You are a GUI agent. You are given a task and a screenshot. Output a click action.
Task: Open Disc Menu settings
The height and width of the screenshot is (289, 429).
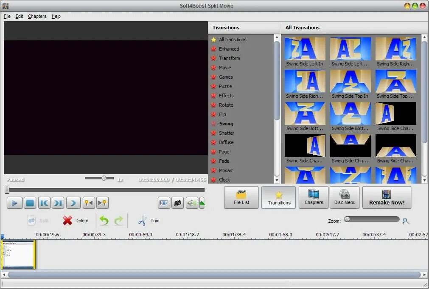pyautogui.click(x=345, y=198)
